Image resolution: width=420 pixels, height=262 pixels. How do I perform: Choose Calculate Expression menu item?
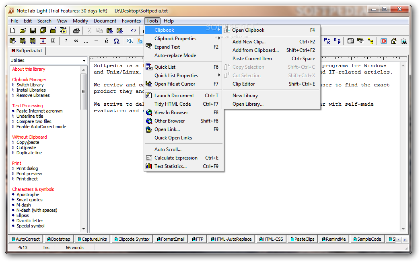click(x=183, y=158)
